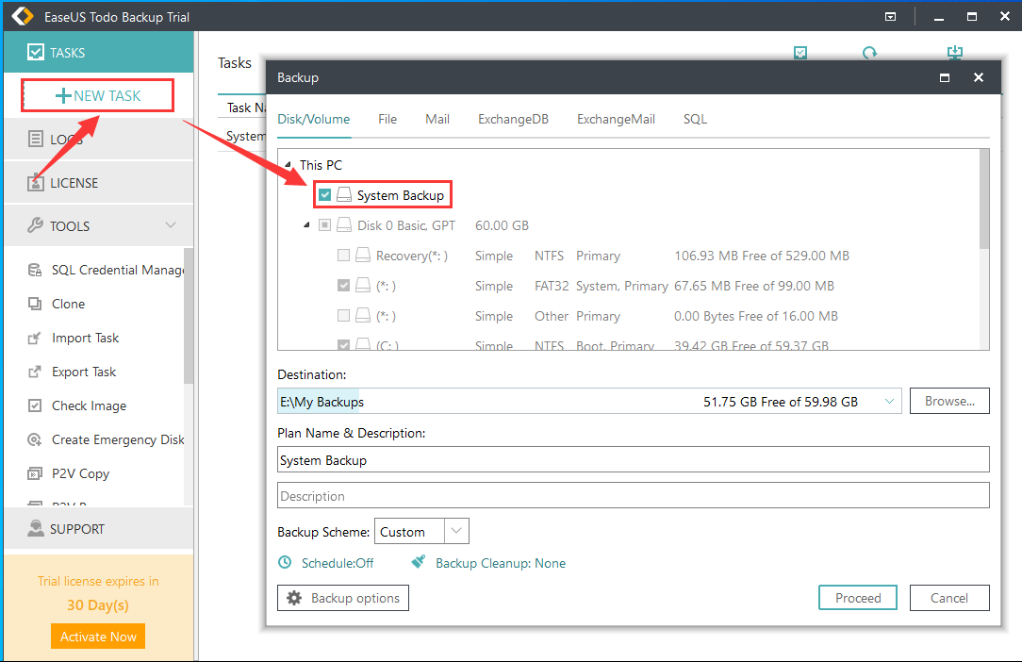Click the Logs icon in sidebar
The image size is (1022, 662).
35,139
